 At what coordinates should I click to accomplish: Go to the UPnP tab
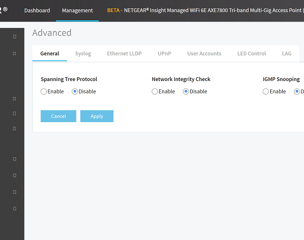(x=164, y=54)
